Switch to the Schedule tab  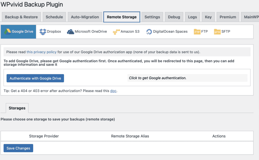pos(54,17)
